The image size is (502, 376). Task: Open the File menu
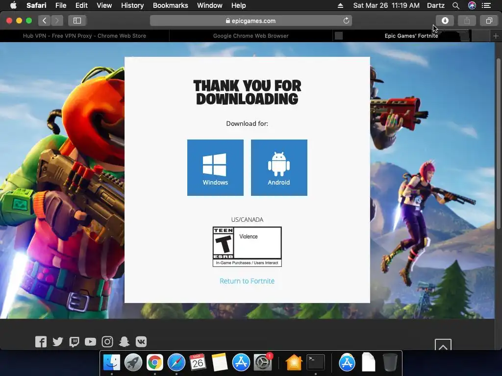[60, 5]
